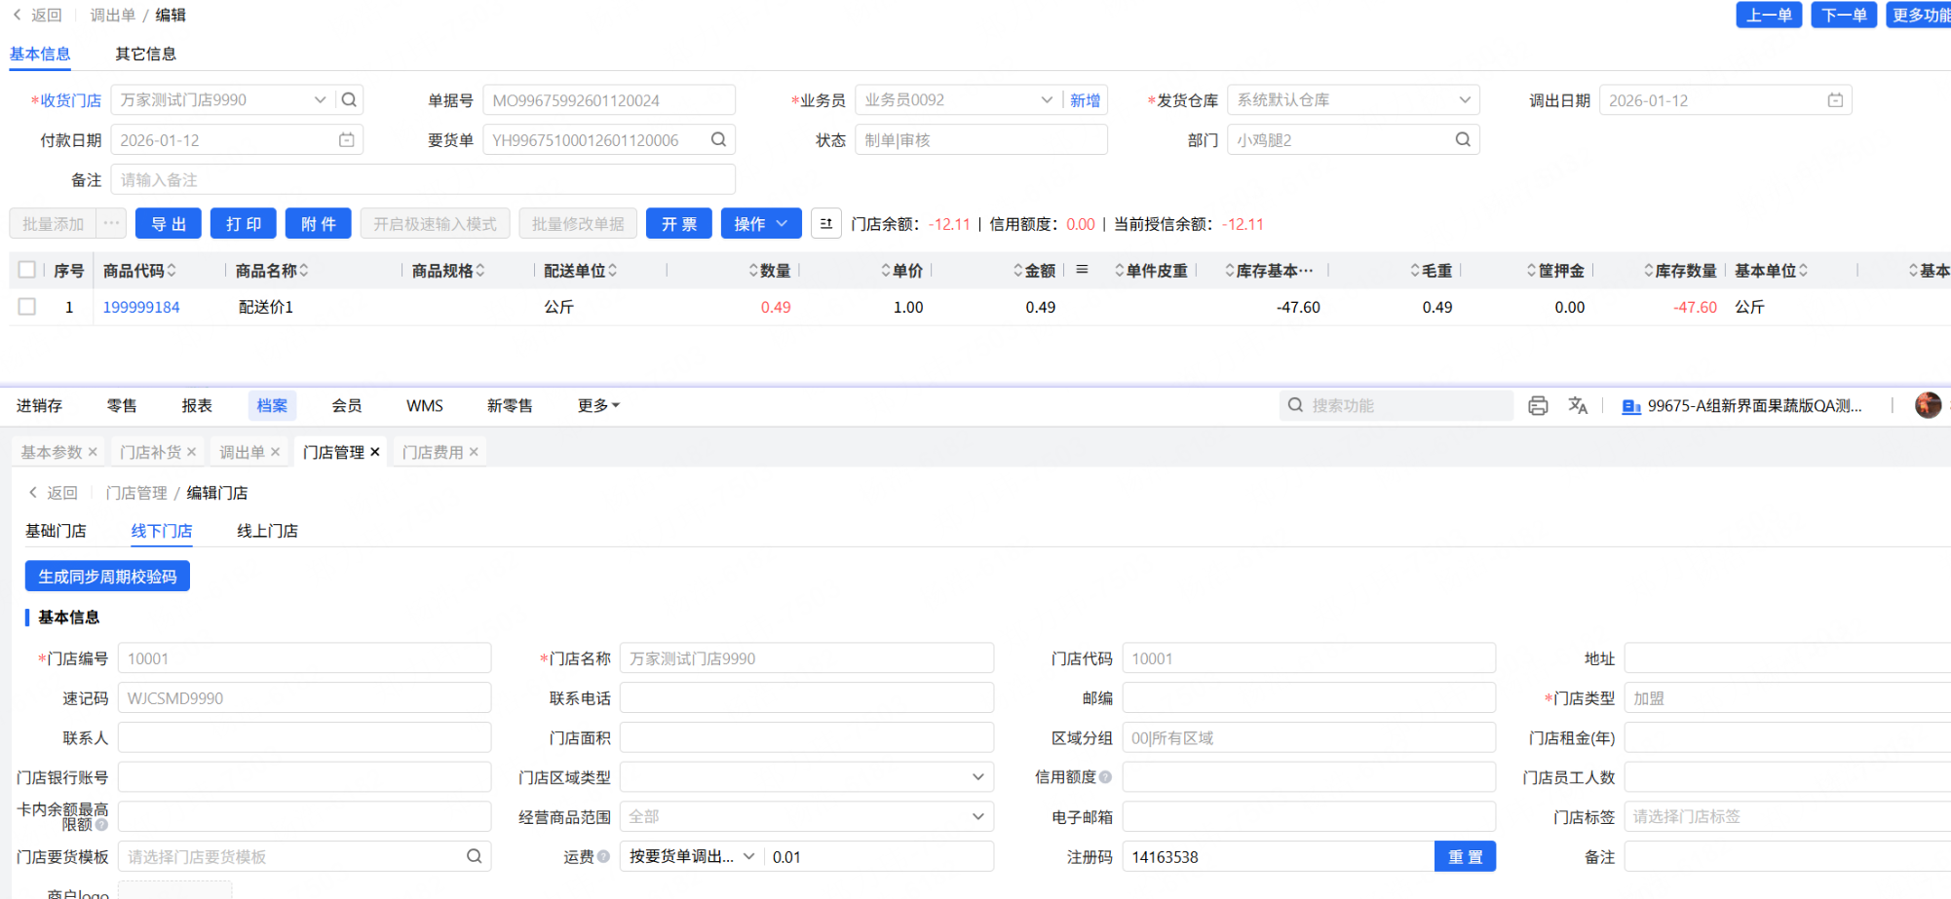Click the language translate icon

pyautogui.click(x=1578, y=406)
